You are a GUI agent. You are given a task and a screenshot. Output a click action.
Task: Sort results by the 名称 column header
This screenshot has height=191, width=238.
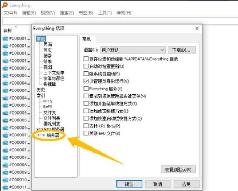pos(7,30)
